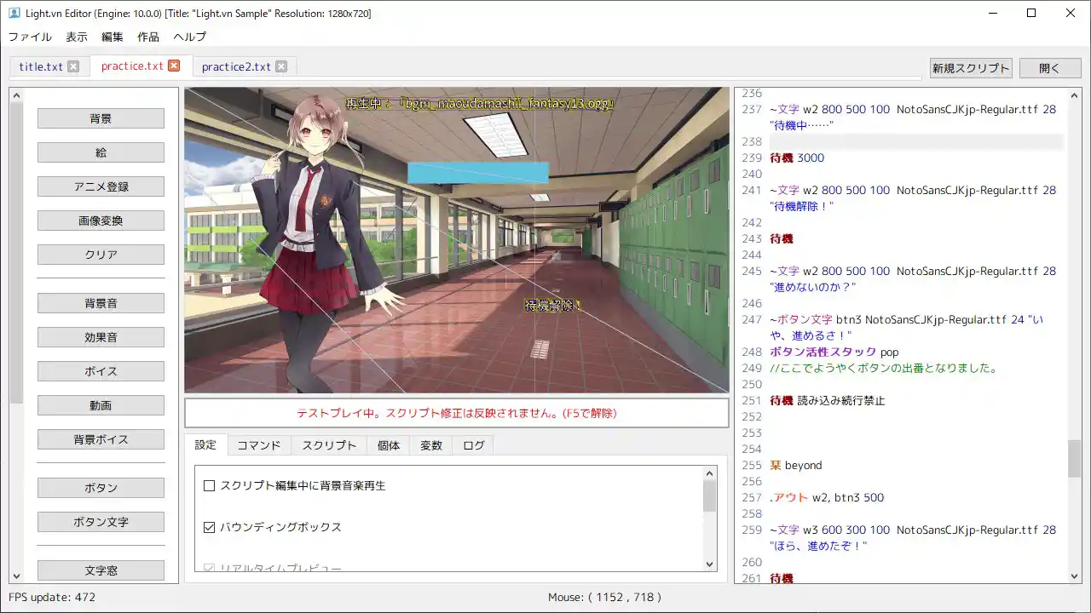Click the 背景音 button
This screenshot has height=613, width=1091.
(x=101, y=303)
